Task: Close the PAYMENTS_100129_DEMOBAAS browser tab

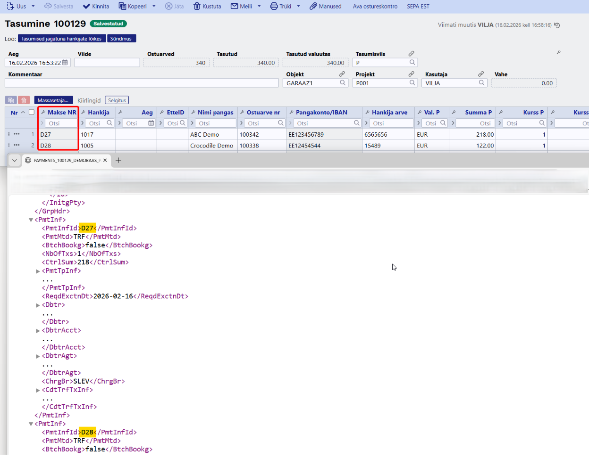Action: (105, 160)
